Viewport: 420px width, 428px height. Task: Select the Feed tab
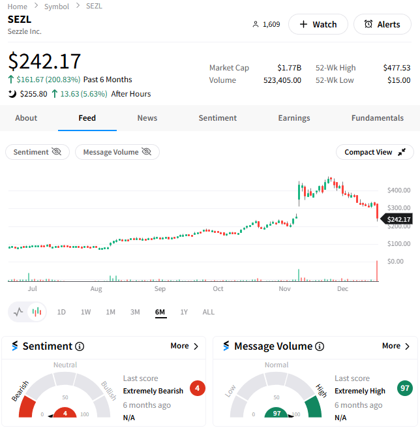coord(87,118)
